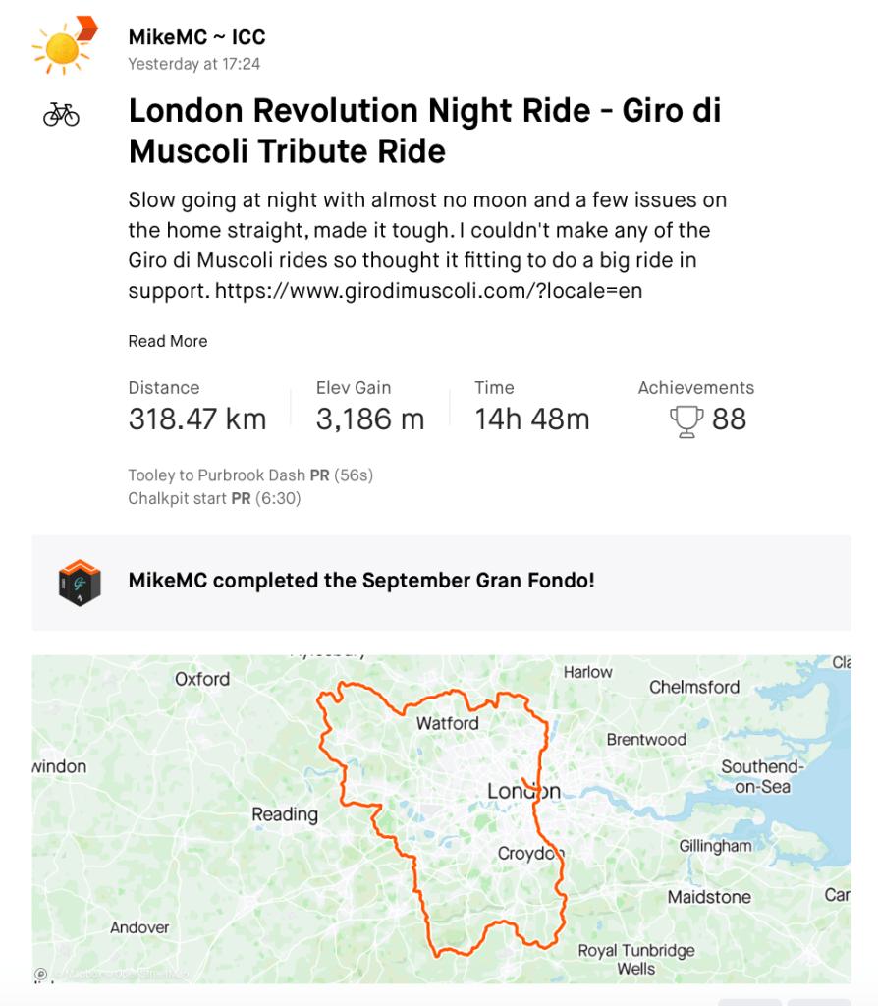Click the Mapbox logo on the map

[41, 974]
